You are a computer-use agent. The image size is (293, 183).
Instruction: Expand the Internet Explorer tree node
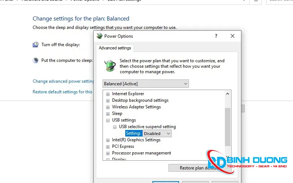coord(108,94)
